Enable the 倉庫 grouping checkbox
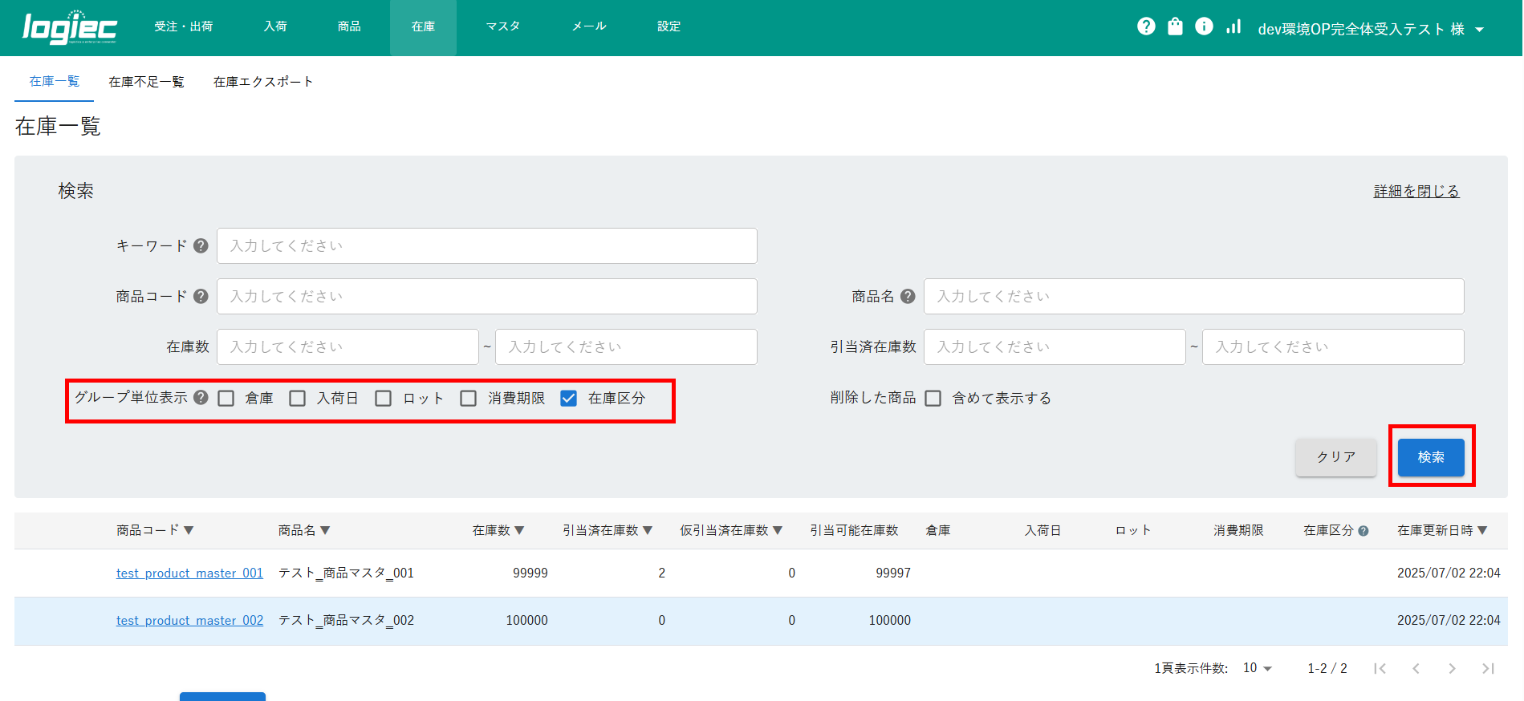 point(226,399)
